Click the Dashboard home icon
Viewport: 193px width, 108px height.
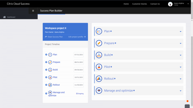coord(5,17)
